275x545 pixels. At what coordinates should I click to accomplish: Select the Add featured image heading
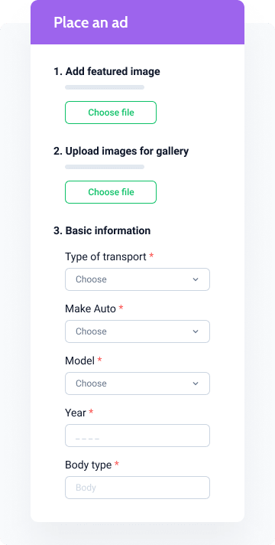pos(107,72)
